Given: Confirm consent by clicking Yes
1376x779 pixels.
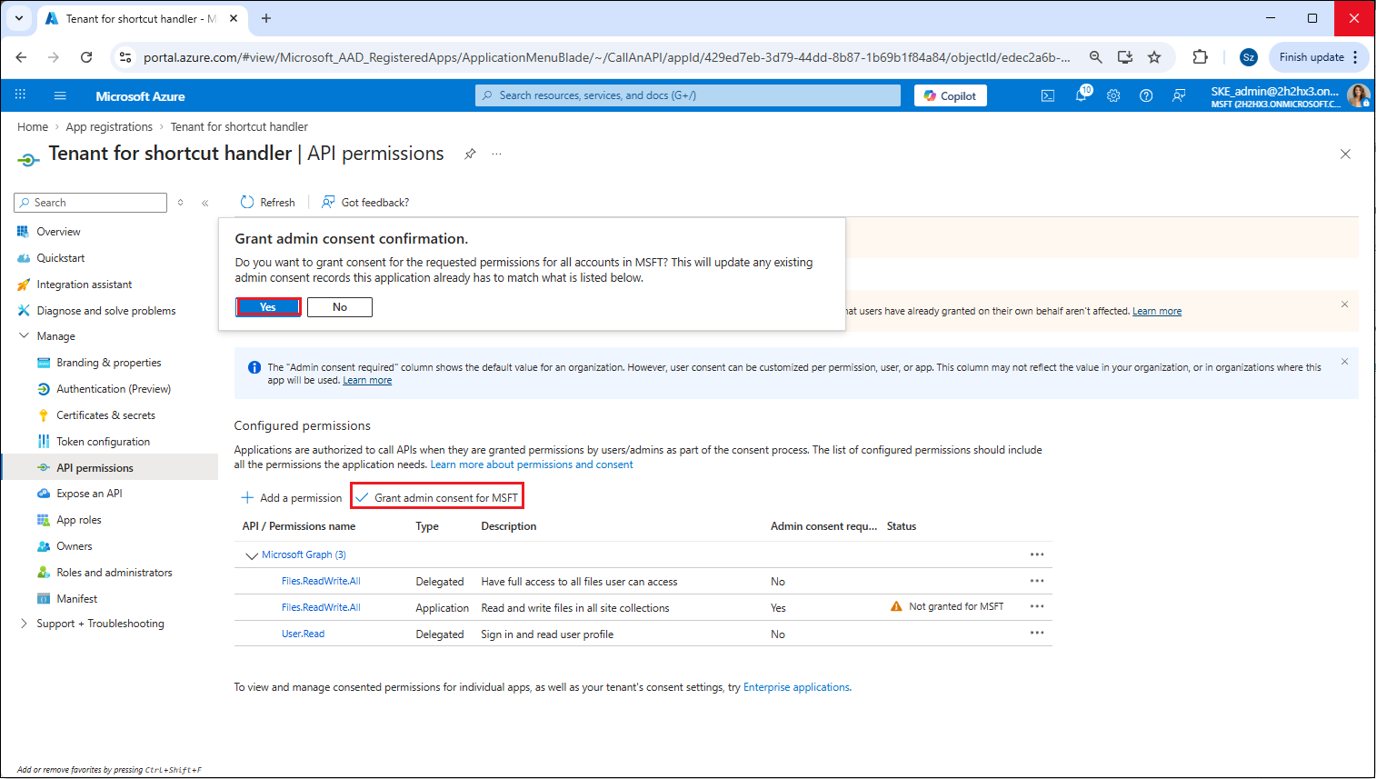Looking at the screenshot, I should (x=268, y=307).
